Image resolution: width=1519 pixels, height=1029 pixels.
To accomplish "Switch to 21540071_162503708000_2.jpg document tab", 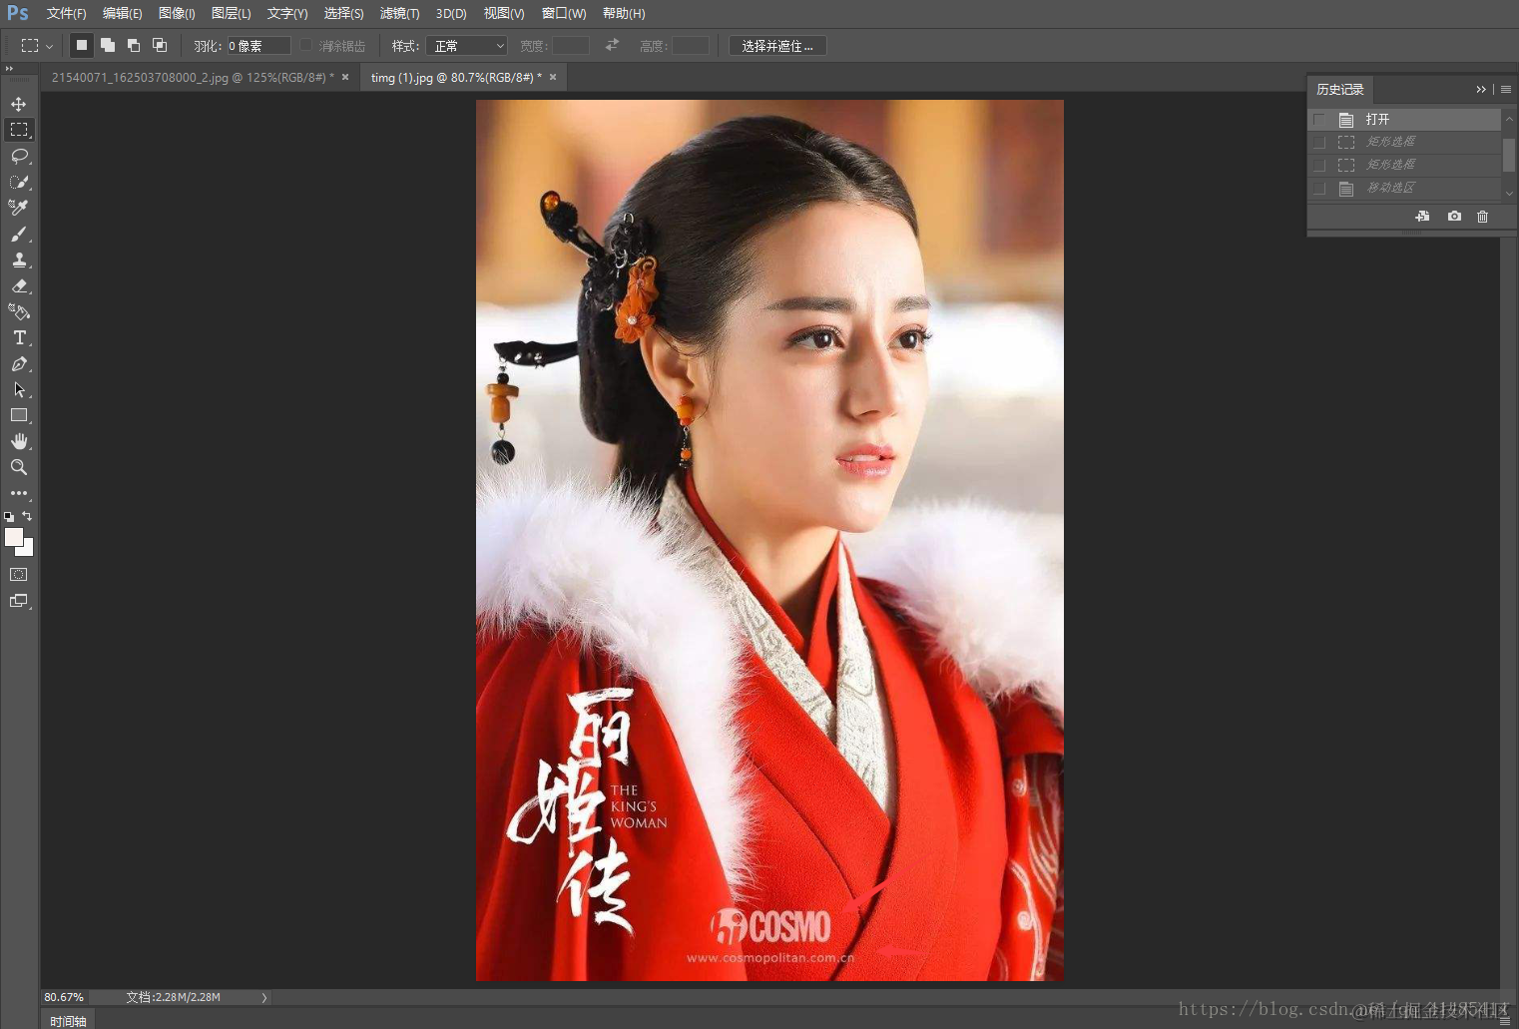I will point(192,77).
